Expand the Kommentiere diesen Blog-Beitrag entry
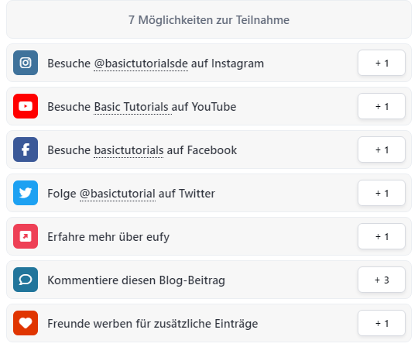The height and width of the screenshot is (347, 418). pyautogui.click(x=209, y=280)
